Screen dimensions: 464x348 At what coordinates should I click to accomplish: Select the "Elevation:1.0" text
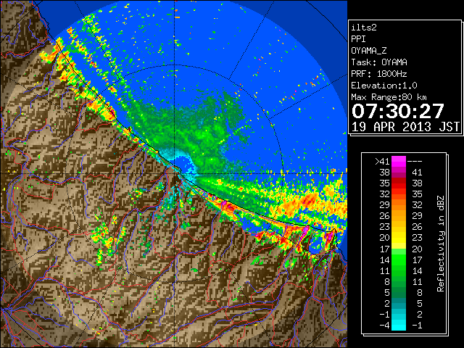[384, 86]
